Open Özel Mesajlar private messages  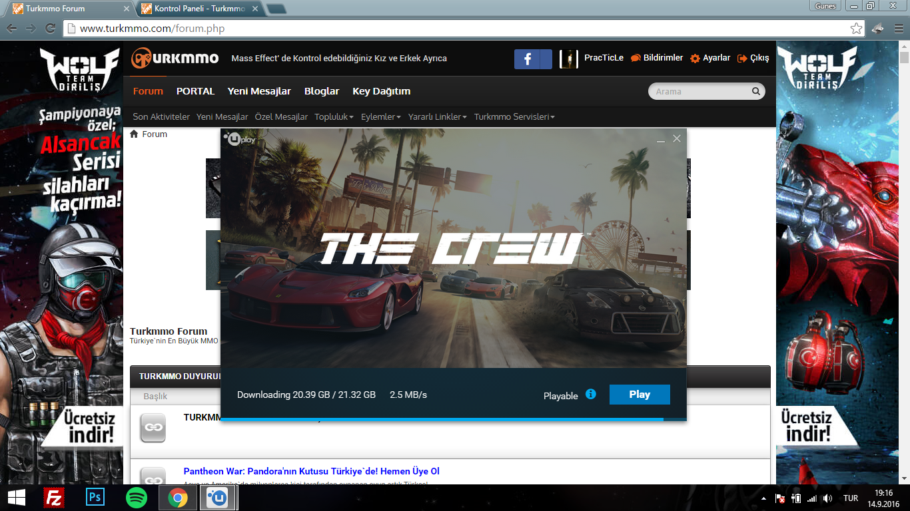coord(281,116)
